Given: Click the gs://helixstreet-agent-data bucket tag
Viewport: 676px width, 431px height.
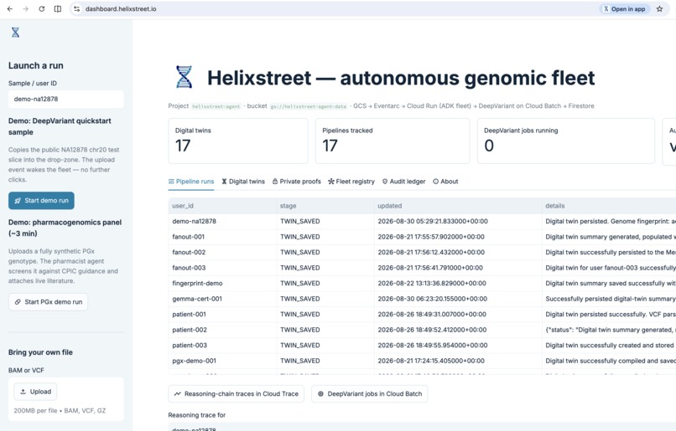Looking at the screenshot, I should pos(309,106).
